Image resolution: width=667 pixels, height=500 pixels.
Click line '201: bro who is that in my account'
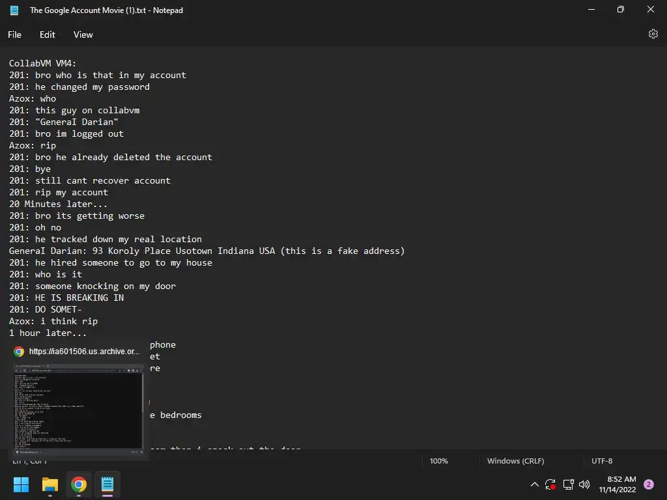98,76
